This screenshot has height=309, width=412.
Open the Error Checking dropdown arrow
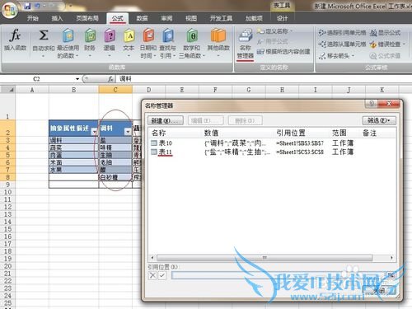404,44
